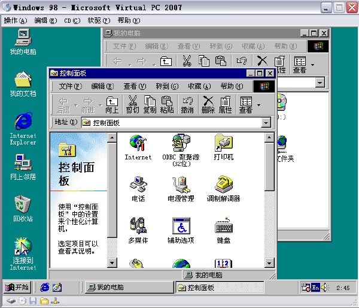Select Internet Explorer desktop icon
This screenshot has height=308, width=359.
pyautogui.click(x=23, y=128)
